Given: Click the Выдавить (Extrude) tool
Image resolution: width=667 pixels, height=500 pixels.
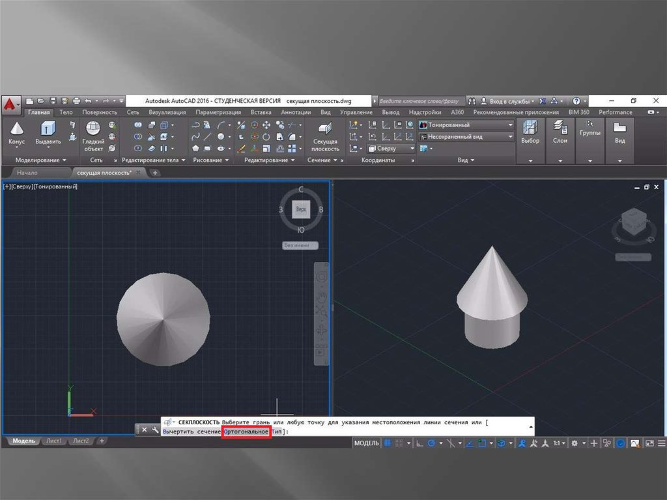Looking at the screenshot, I should click(48, 132).
